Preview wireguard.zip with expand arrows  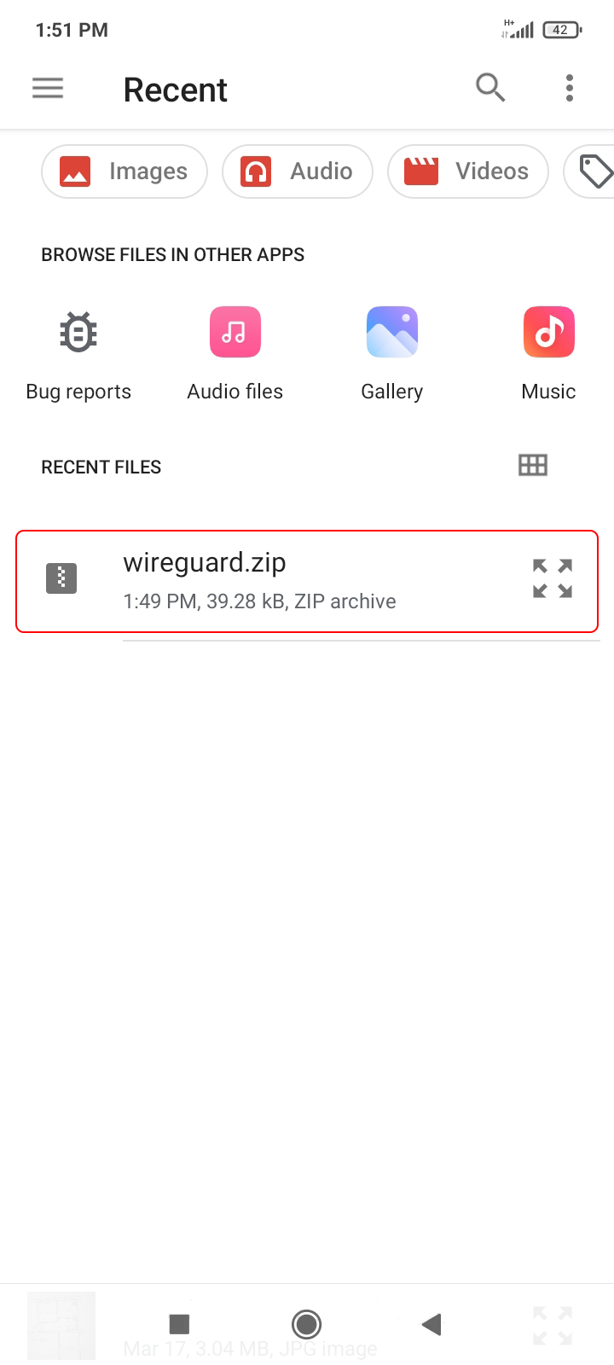[x=553, y=578]
